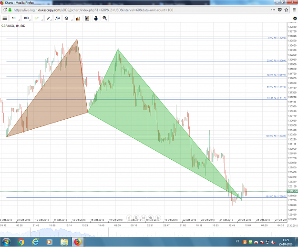This screenshot has height=247, width=298.
Task: Open chart settings gear icon
Action: (x=295, y=19)
